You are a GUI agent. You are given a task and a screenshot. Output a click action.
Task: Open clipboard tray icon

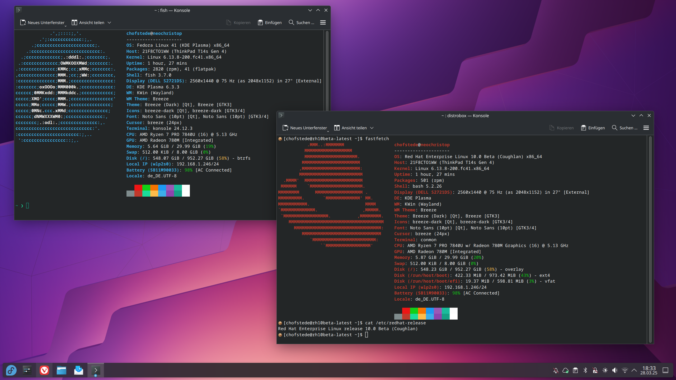pyautogui.click(x=575, y=370)
